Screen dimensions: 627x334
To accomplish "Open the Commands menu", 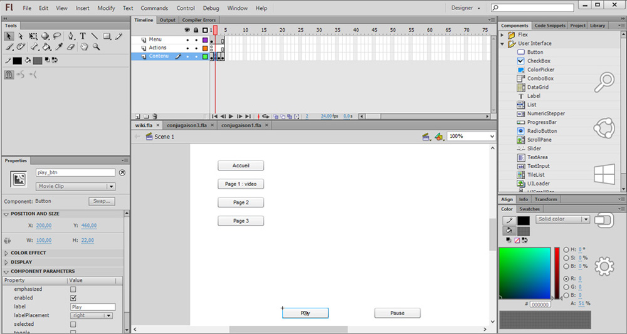I will click(x=154, y=8).
